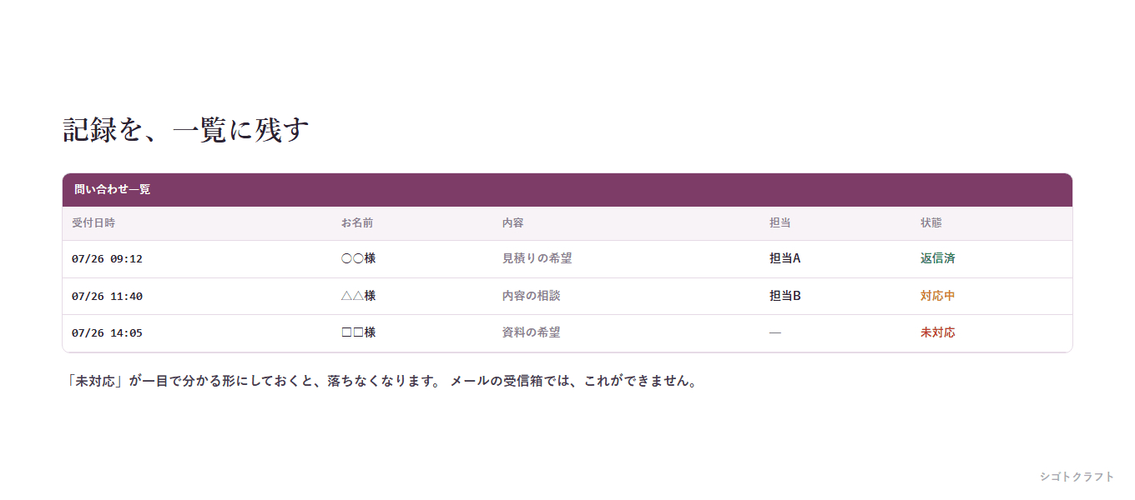Select the お名前 column header

pyautogui.click(x=357, y=223)
